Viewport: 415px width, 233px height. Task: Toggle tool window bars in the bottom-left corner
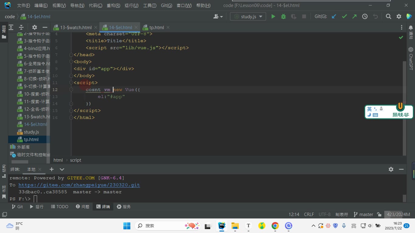pyautogui.click(x=4, y=214)
